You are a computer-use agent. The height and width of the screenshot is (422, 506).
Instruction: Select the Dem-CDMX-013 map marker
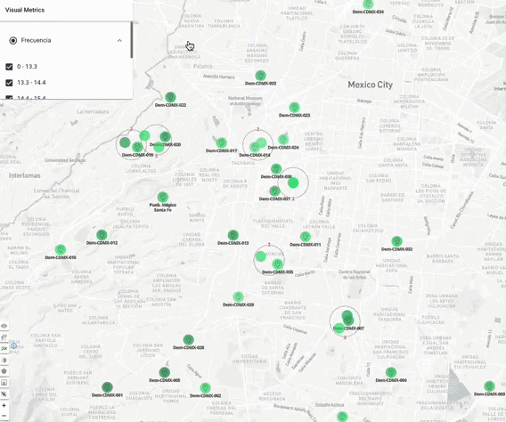pyautogui.click(x=233, y=235)
